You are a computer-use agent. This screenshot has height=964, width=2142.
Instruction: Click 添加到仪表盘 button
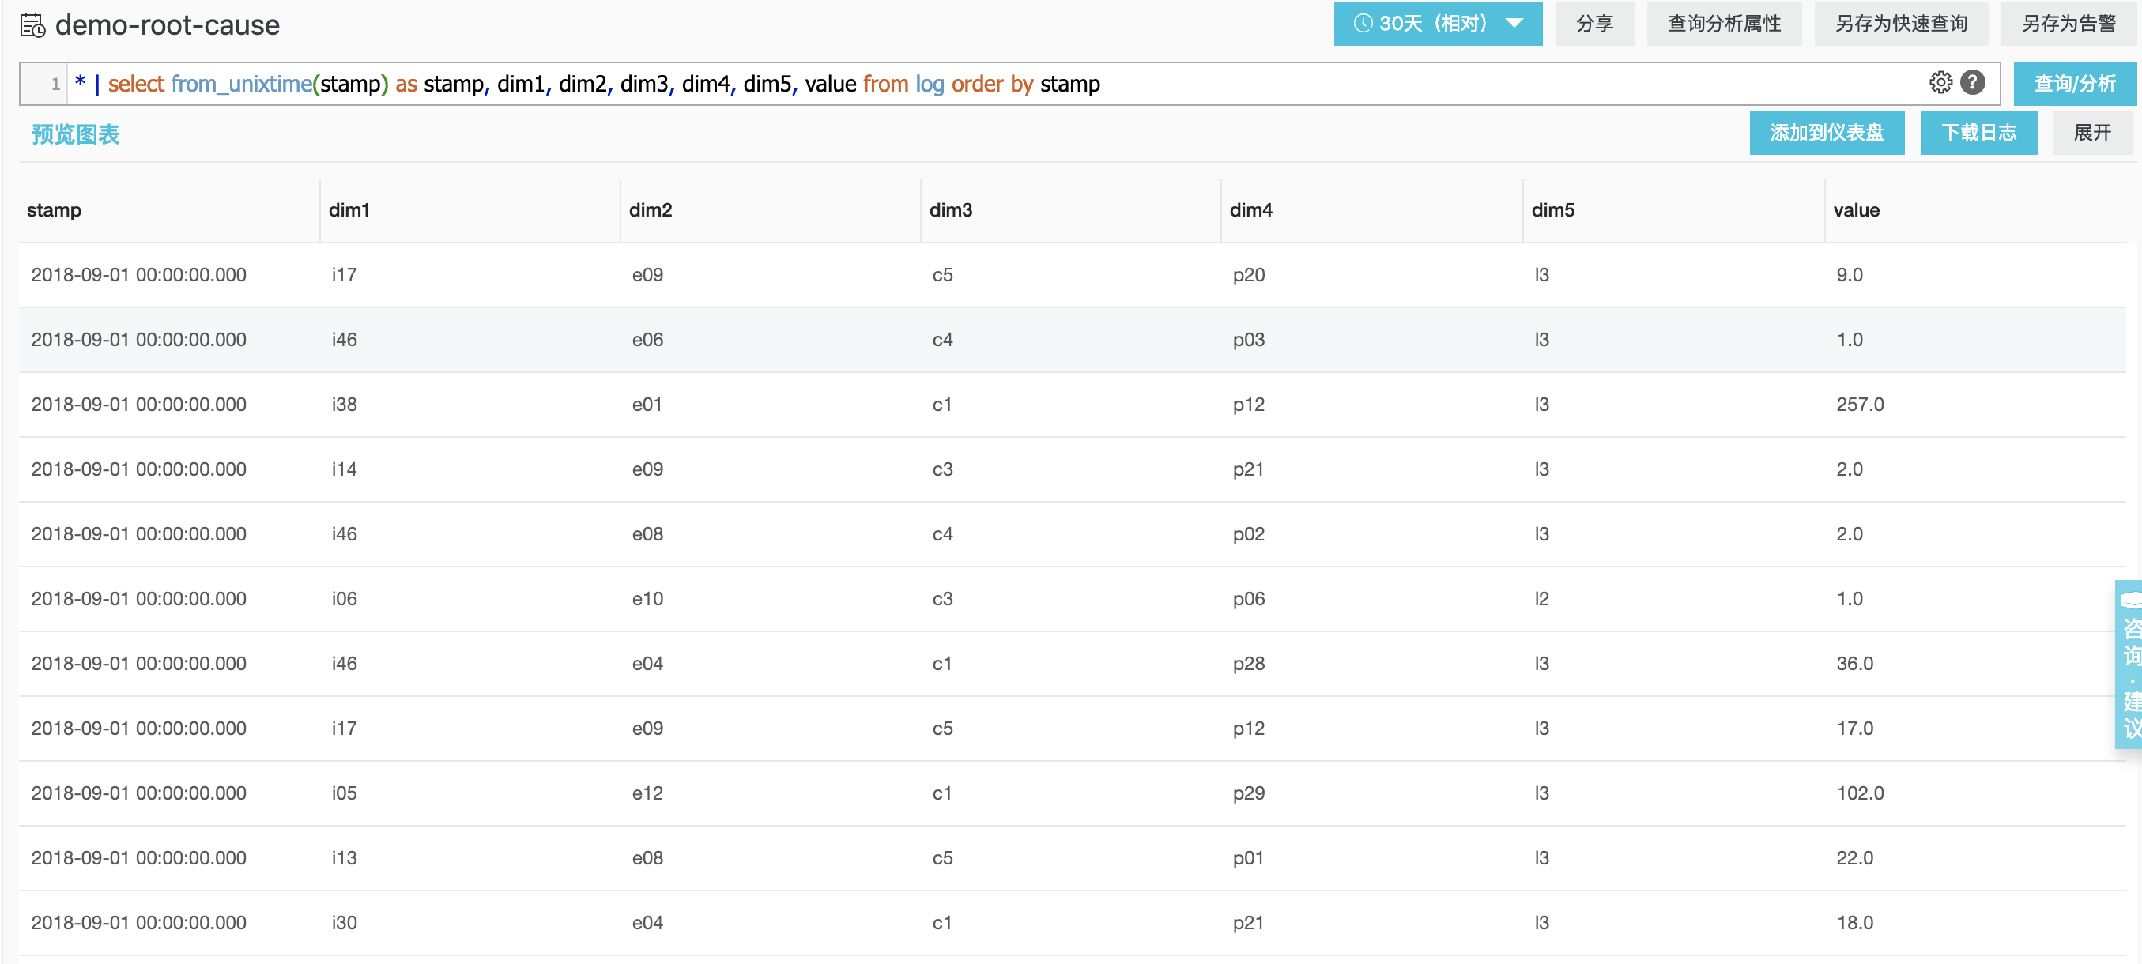[1826, 132]
